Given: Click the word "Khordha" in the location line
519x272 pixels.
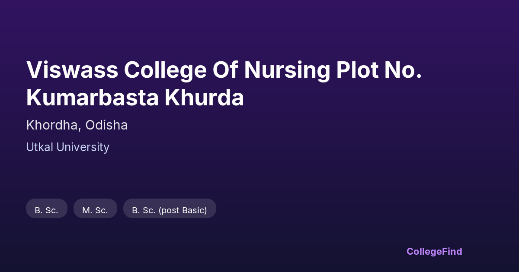Looking at the screenshot, I should click(x=52, y=125).
